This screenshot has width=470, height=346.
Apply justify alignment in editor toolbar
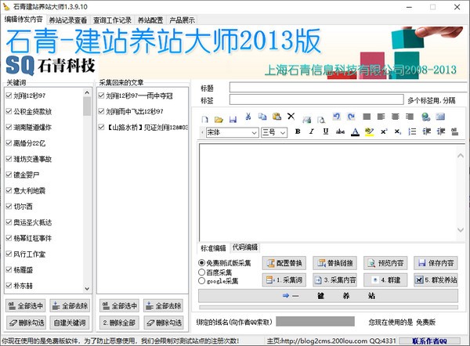point(367,117)
